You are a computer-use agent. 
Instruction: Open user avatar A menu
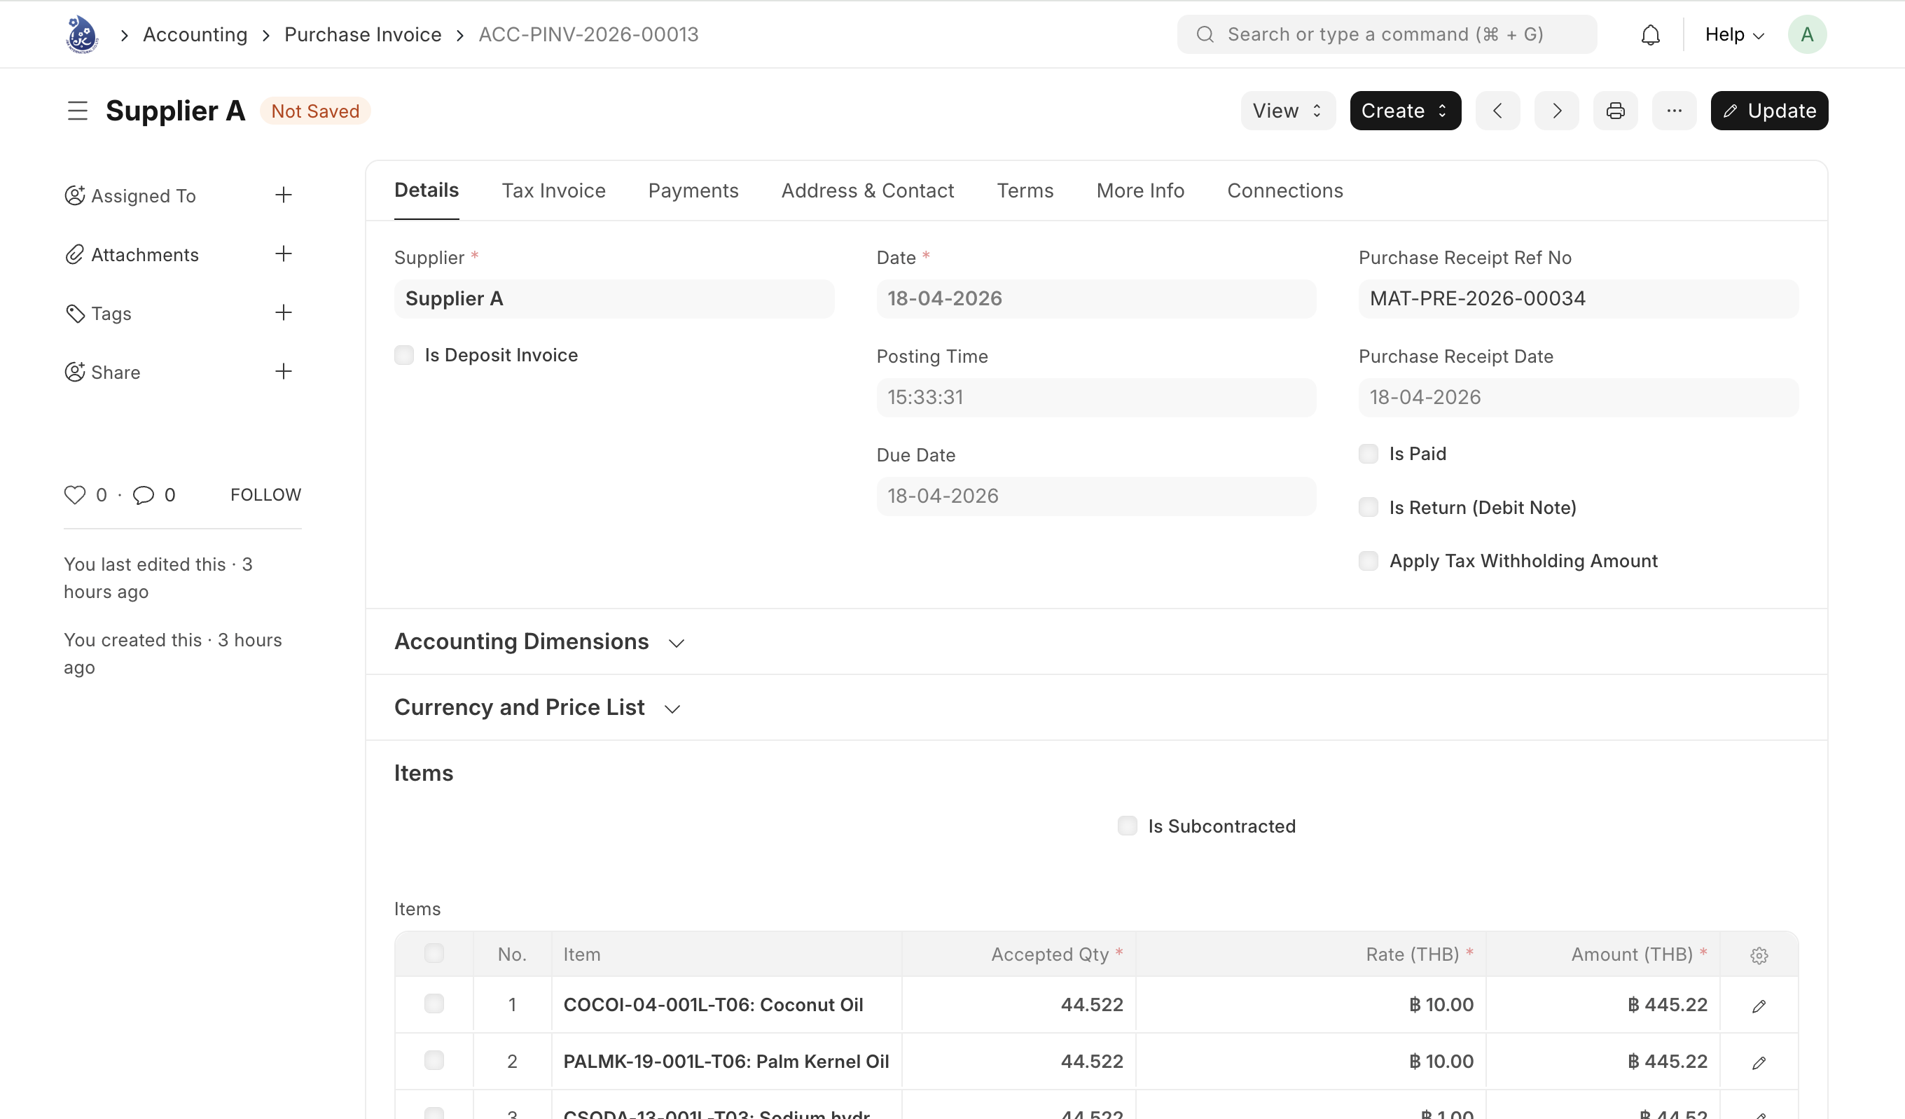tap(1807, 35)
